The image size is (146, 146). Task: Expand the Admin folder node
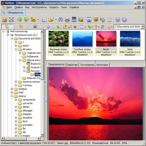16,46
